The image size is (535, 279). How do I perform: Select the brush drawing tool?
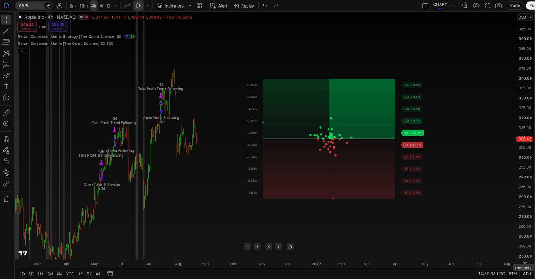pyautogui.click(x=6, y=76)
